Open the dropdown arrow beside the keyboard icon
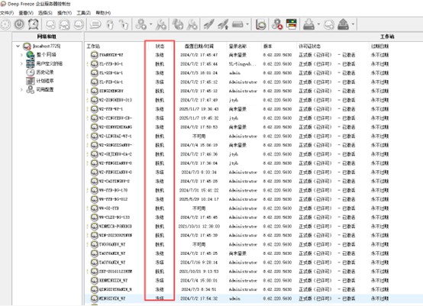This screenshot has height=306, width=423. tap(247, 24)
